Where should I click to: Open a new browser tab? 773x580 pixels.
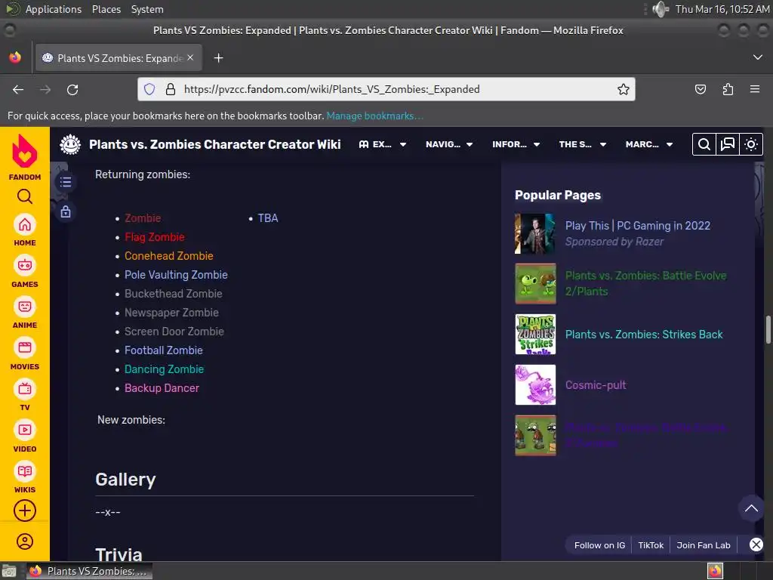(218, 58)
